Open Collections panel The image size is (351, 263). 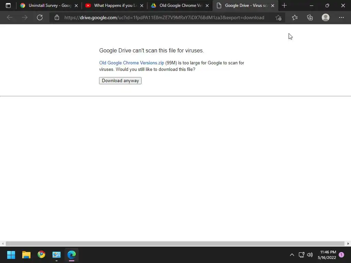pyautogui.click(x=310, y=17)
